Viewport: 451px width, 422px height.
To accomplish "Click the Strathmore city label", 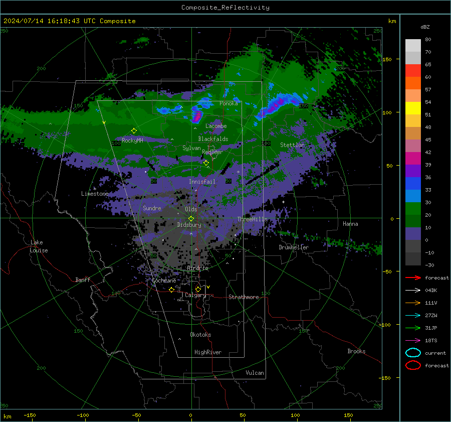I will [244, 297].
